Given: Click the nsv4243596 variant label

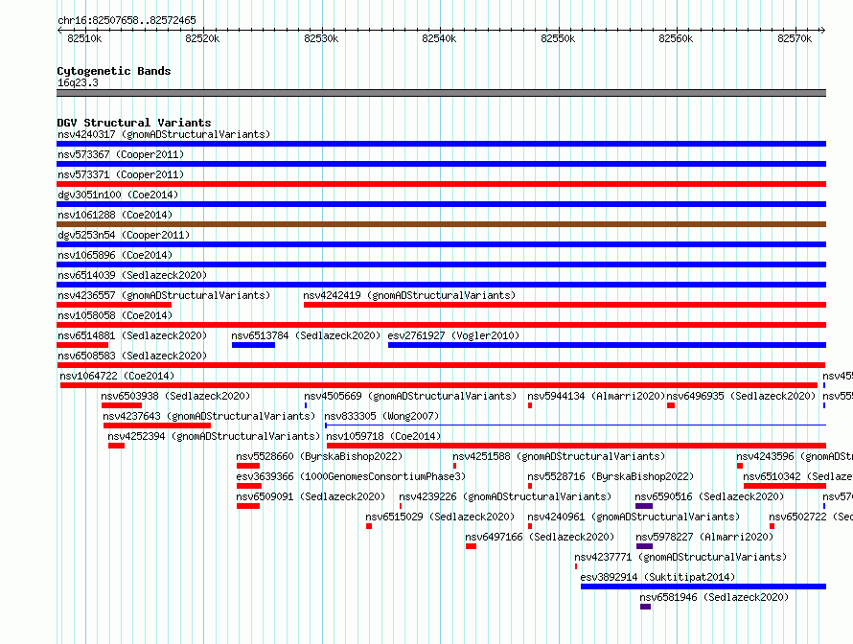Looking at the screenshot, I should click(795, 456).
